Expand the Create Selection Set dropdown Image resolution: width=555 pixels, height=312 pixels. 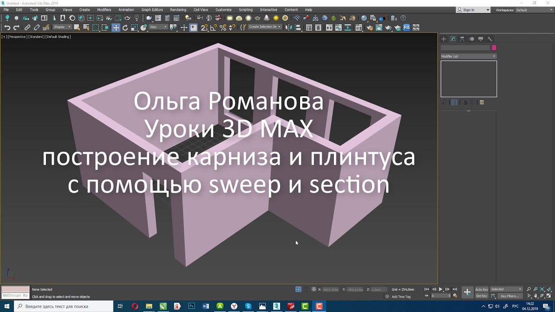point(264,27)
